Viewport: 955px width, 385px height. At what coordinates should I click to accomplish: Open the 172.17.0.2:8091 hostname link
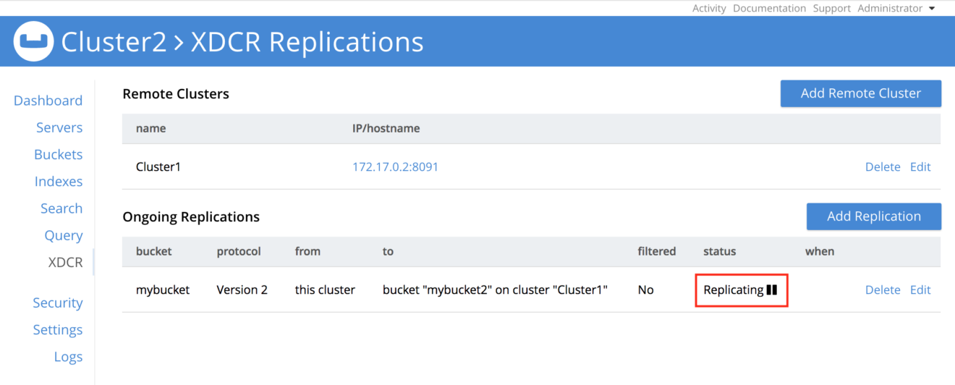pyautogui.click(x=395, y=166)
